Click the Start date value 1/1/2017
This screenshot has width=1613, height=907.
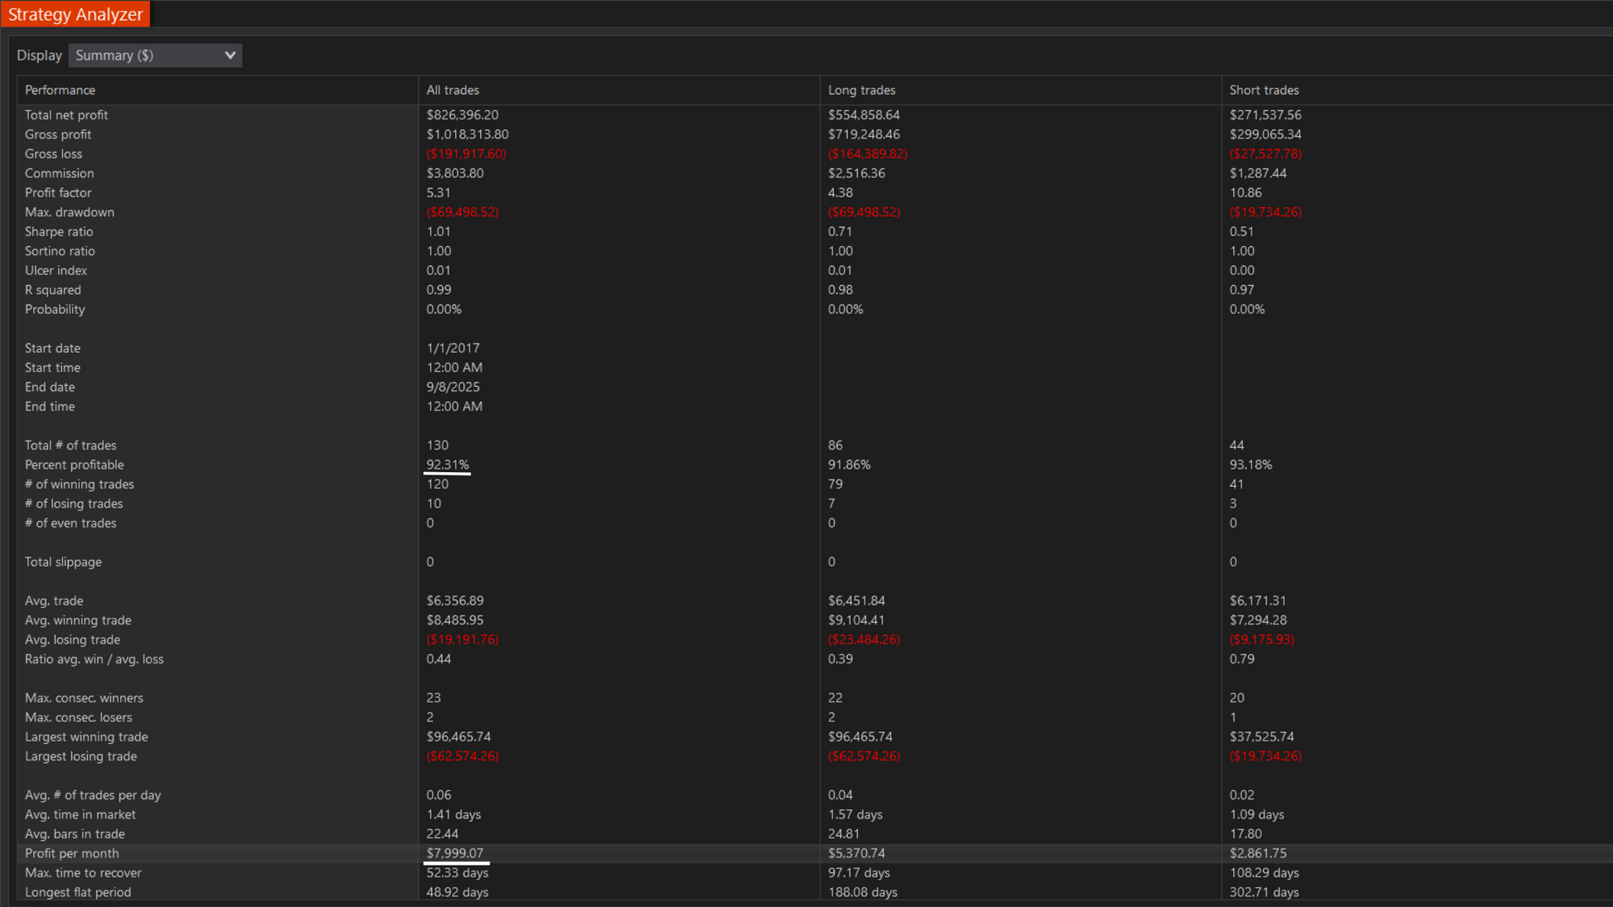point(453,349)
